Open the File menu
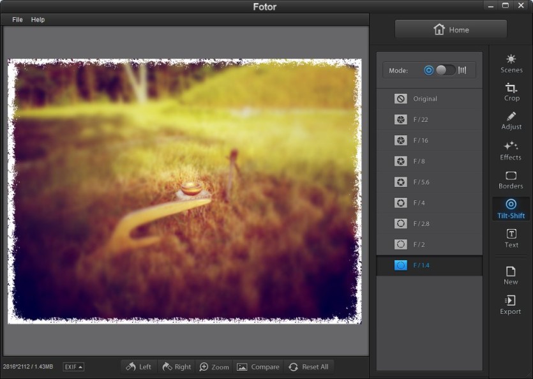The width and height of the screenshot is (533, 379). coord(17,20)
